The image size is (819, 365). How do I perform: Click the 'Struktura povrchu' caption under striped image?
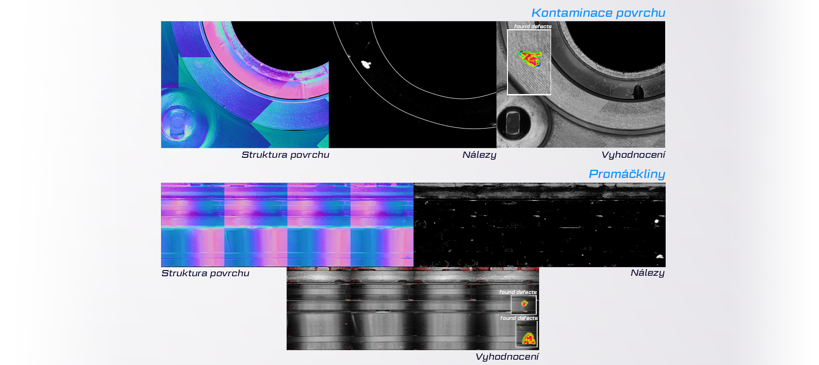(x=205, y=273)
